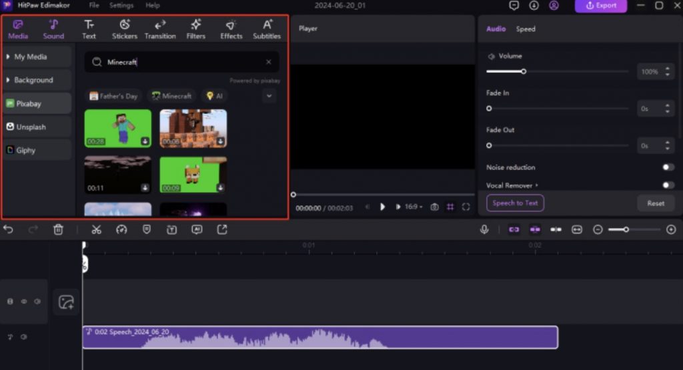Enter fullscreen player view
Screen dimensions: 683x370
click(466, 207)
